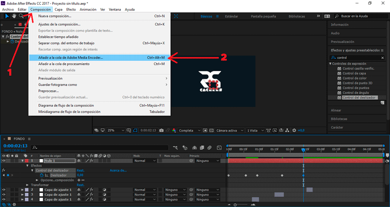Open the Bibliotecas workspace
390x207 pixels.
(x=297, y=17)
